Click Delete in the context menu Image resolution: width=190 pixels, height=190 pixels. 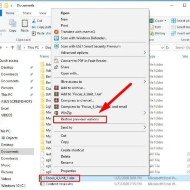coord(65,156)
